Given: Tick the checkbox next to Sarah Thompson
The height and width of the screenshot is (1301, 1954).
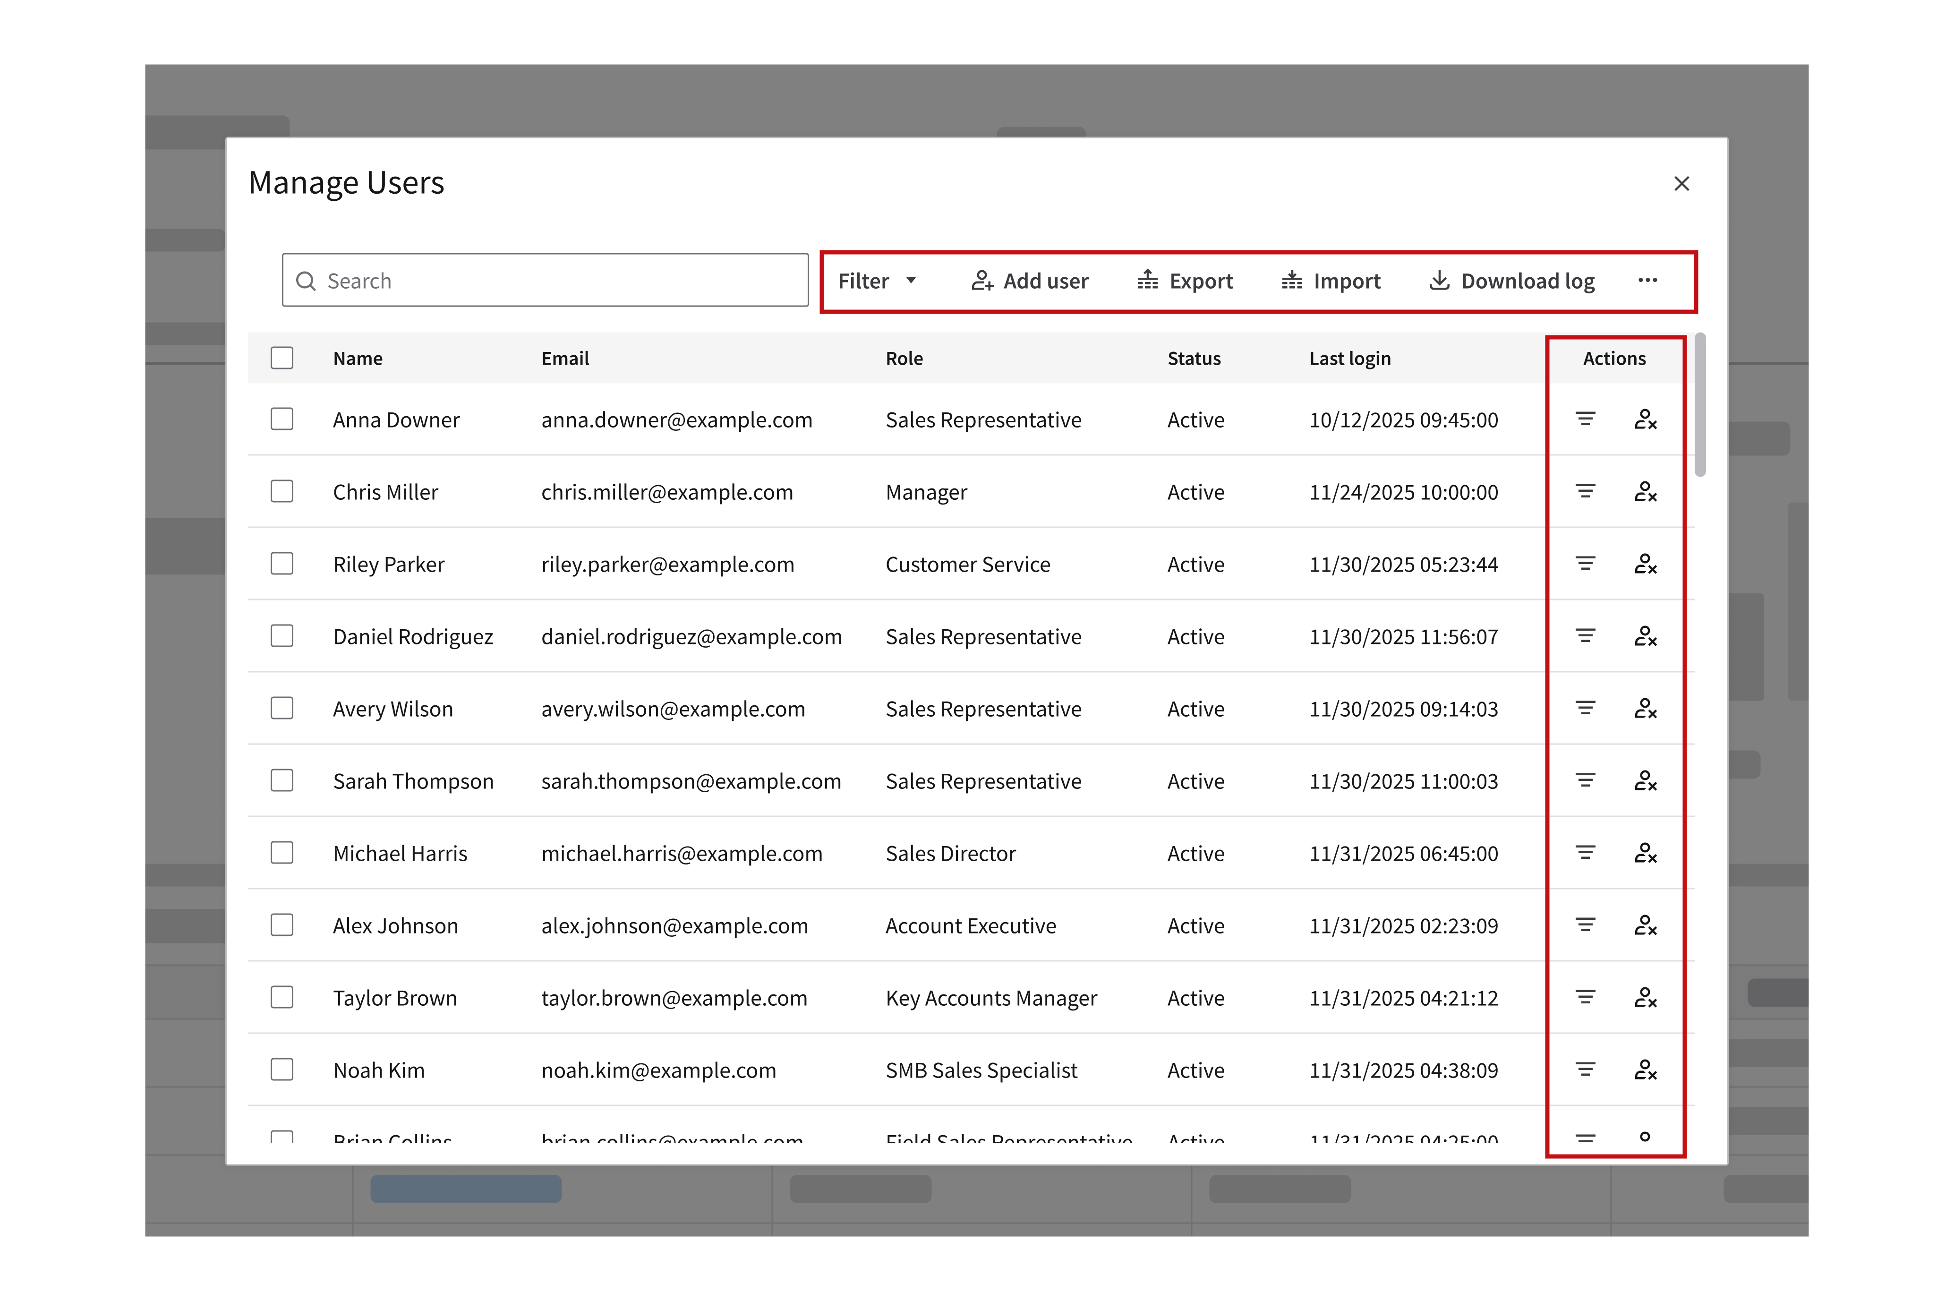Looking at the screenshot, I should pyautogui.click(x=282, y=781).
